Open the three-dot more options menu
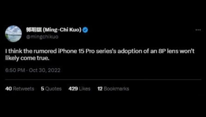206x117 pixels. tap(198, 30)
